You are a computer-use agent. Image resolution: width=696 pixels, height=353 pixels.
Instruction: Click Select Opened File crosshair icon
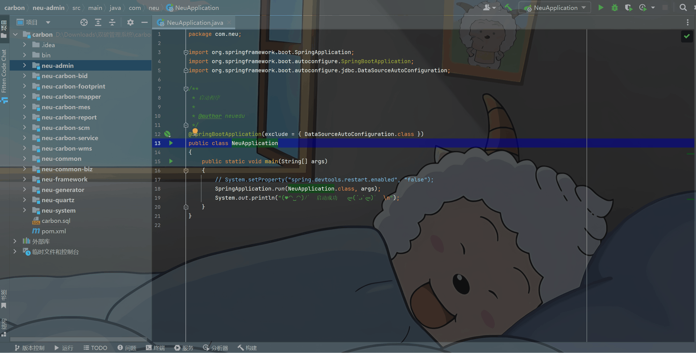(84, 22)
